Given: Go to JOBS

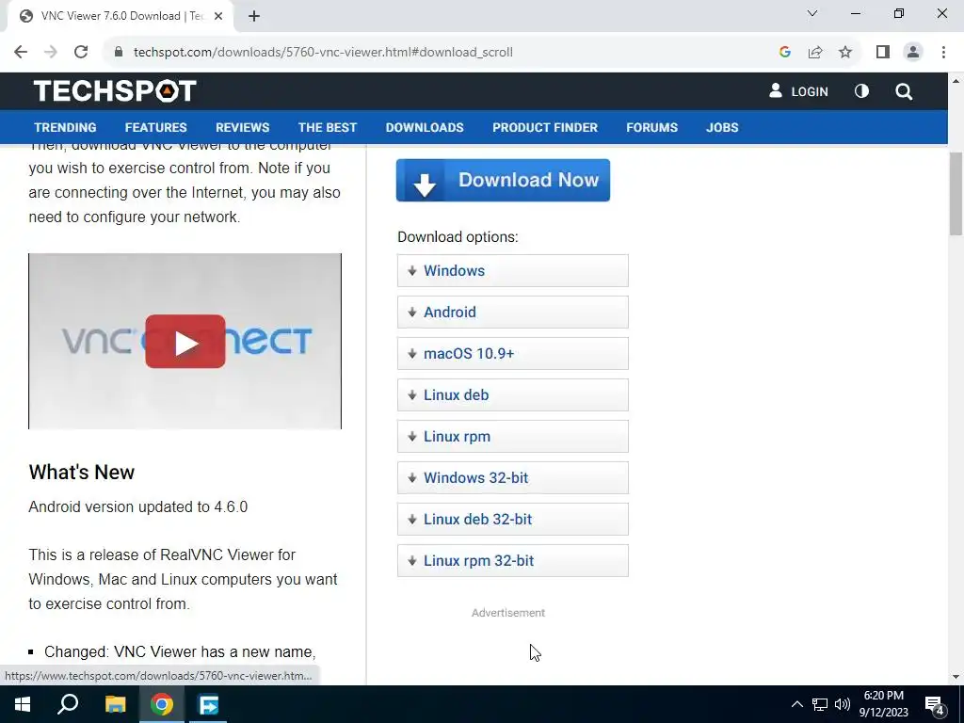Looking at the screenshot, I should point(722,127).
